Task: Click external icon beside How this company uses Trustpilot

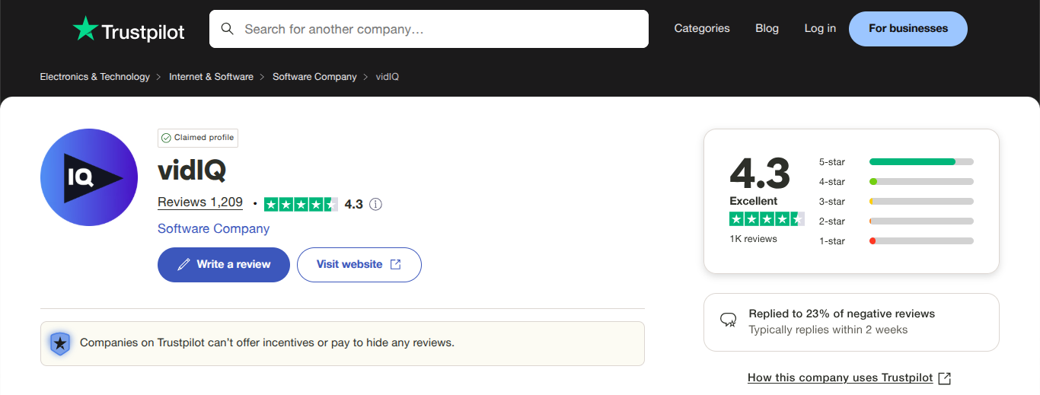Action: pos(945,378)
